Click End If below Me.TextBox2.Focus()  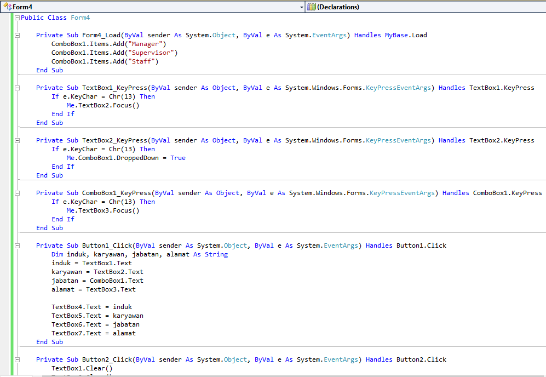coord(63,114)
